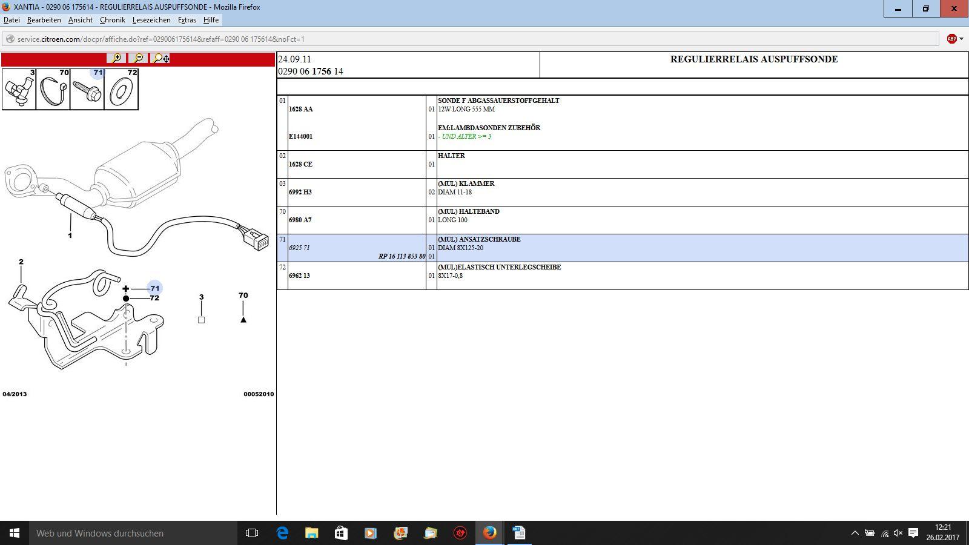This screenshot has width=969, height=545.
Task: Select clip thumbnail numbered 3
Action: pyautogui.click(x=19, y=89)
